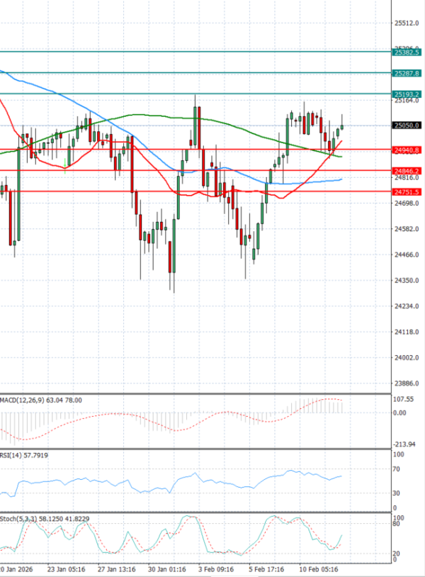Click the 25382.5 resistance price label
The width and height of the screenshot is (425, 577).
[407, 52]
